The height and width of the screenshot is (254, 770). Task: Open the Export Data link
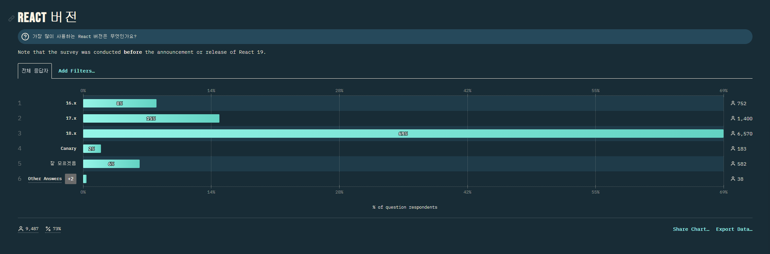(x=734, y=229)
